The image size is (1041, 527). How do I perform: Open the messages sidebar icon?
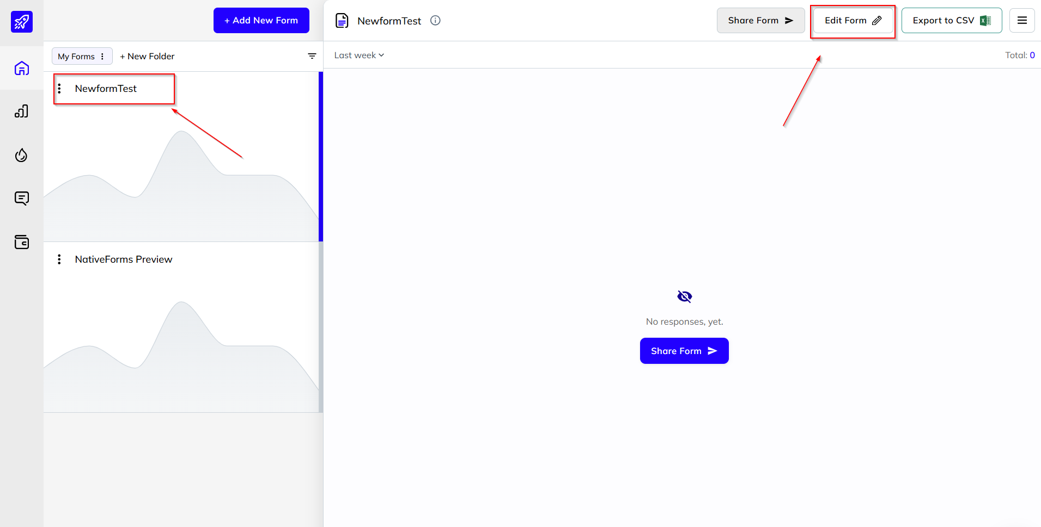(22, 198)
